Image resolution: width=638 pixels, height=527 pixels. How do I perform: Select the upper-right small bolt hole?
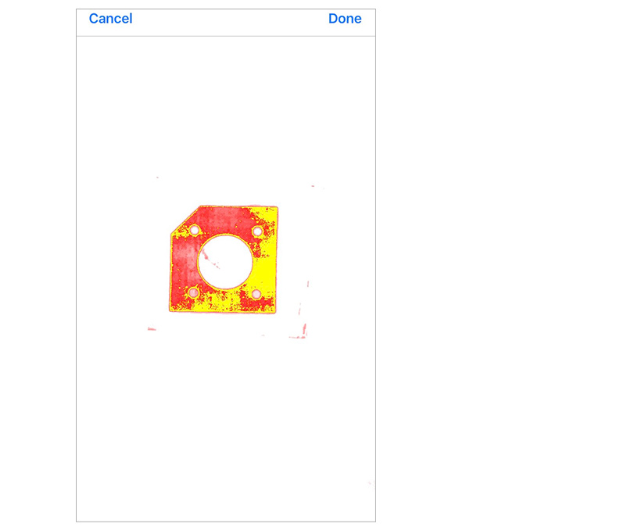[257, 231]
